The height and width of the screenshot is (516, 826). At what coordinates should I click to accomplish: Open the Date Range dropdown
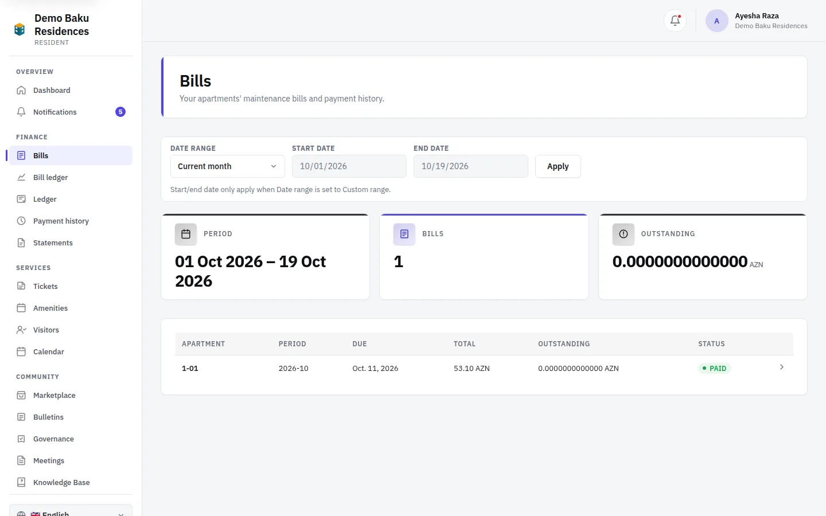pos(228,166)
